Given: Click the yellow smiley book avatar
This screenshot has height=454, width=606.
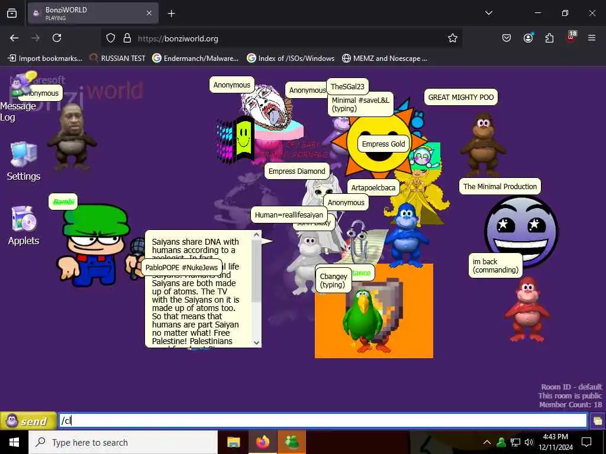Looking at the screenshot, I should pyautogui.click(x=236, y=140).
